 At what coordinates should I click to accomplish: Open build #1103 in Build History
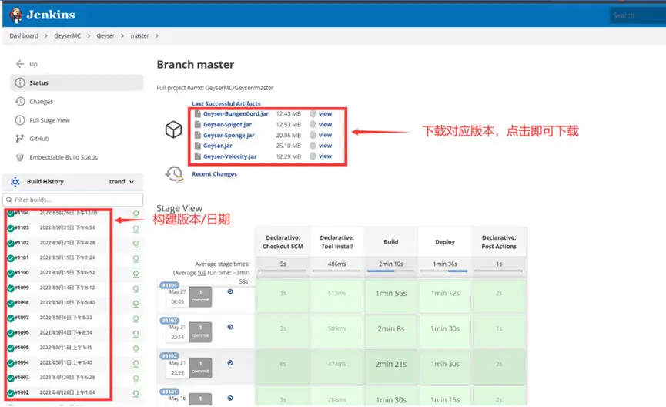[x=22, y=227]
